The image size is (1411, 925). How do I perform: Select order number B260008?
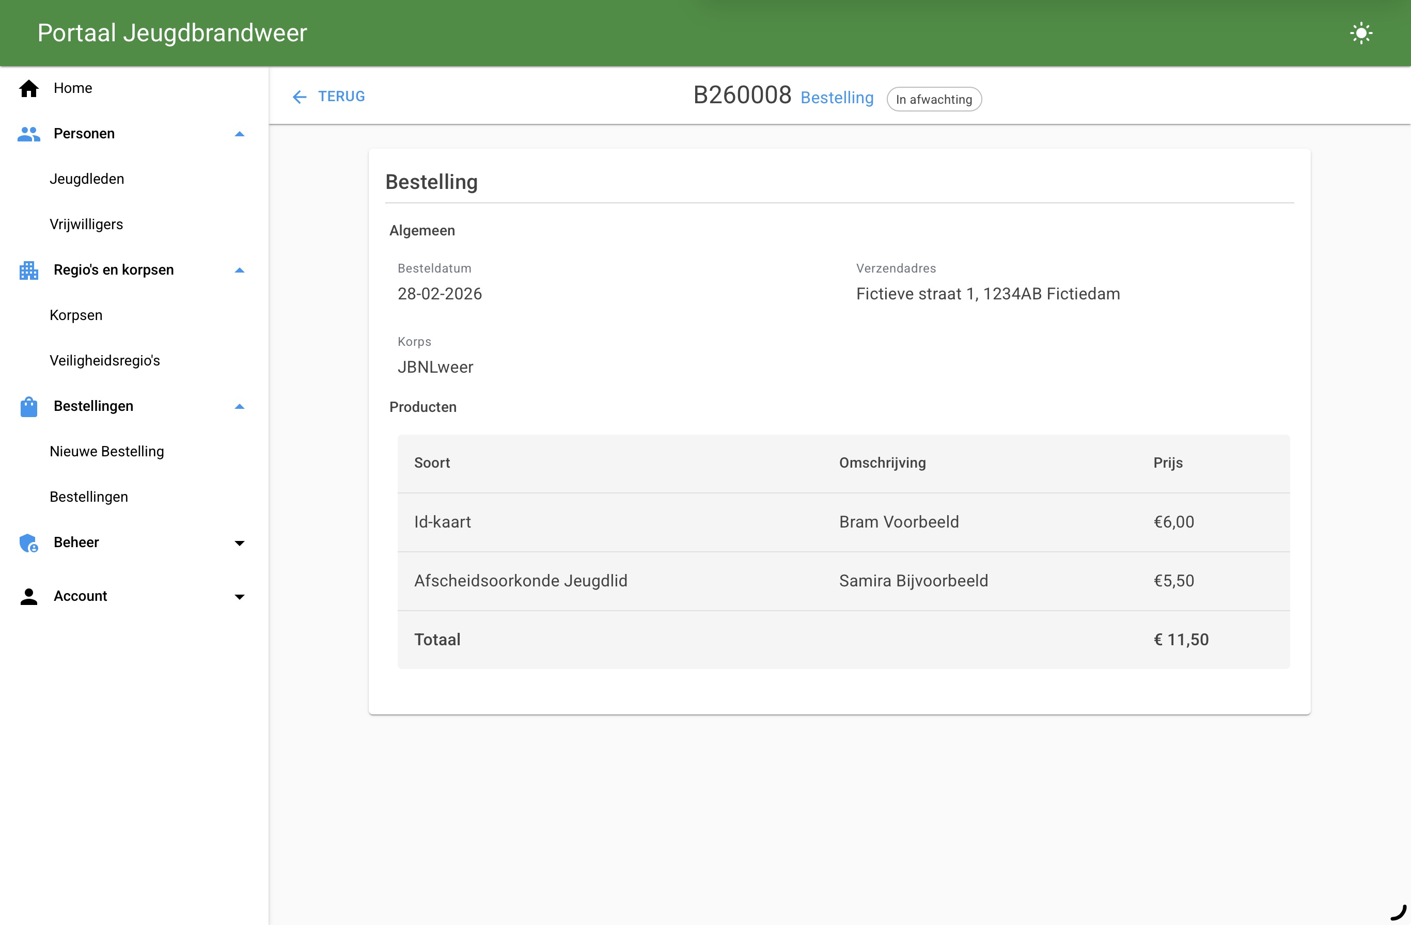(x=742, y=95)
